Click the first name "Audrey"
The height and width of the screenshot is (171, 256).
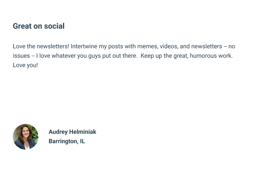coord(58,132)
